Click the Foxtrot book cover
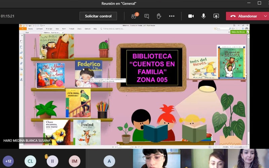The width and height of the screenshot is (269, 168). [87, 132]
